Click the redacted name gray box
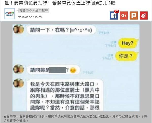The width and height of the screenshot is (152, 123). [58, 70]
